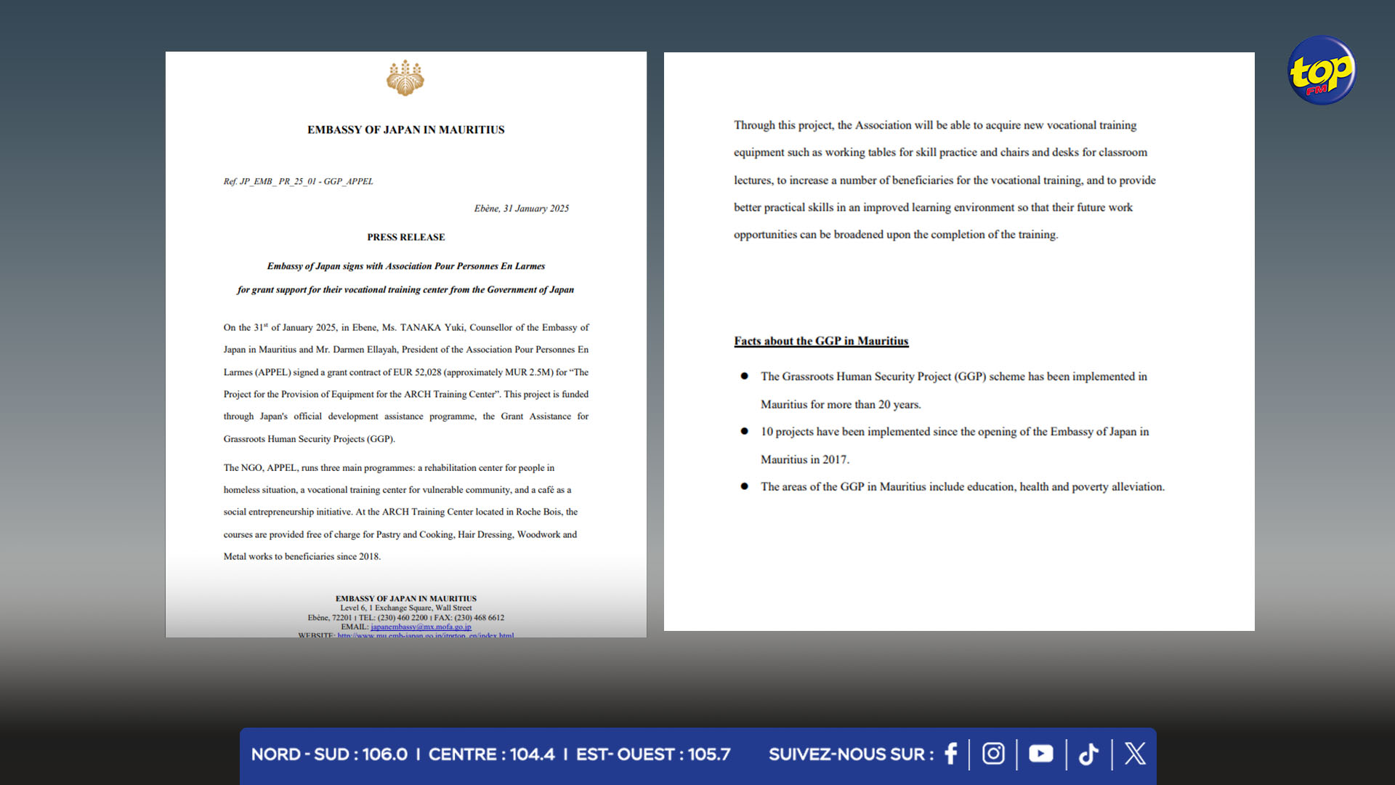Click the bullet about 10 projects implemented
The height and width of the screenshot is (785, 1395).
click(955, 446)
